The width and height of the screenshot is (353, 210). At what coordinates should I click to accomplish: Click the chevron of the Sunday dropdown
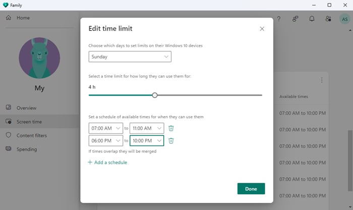pyautogui.click(x=166, y=57)
